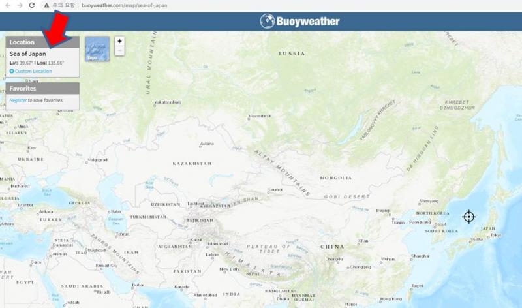Click the Register link in Favorites
The width and height of the screenshot is (522, 308).
18,100
